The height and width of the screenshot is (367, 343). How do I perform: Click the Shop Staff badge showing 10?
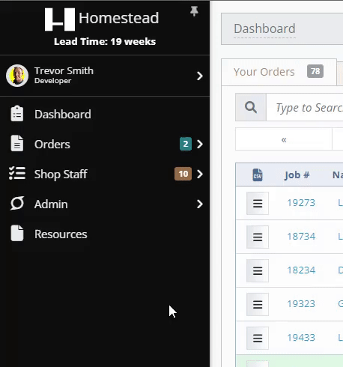click(183, 174)
